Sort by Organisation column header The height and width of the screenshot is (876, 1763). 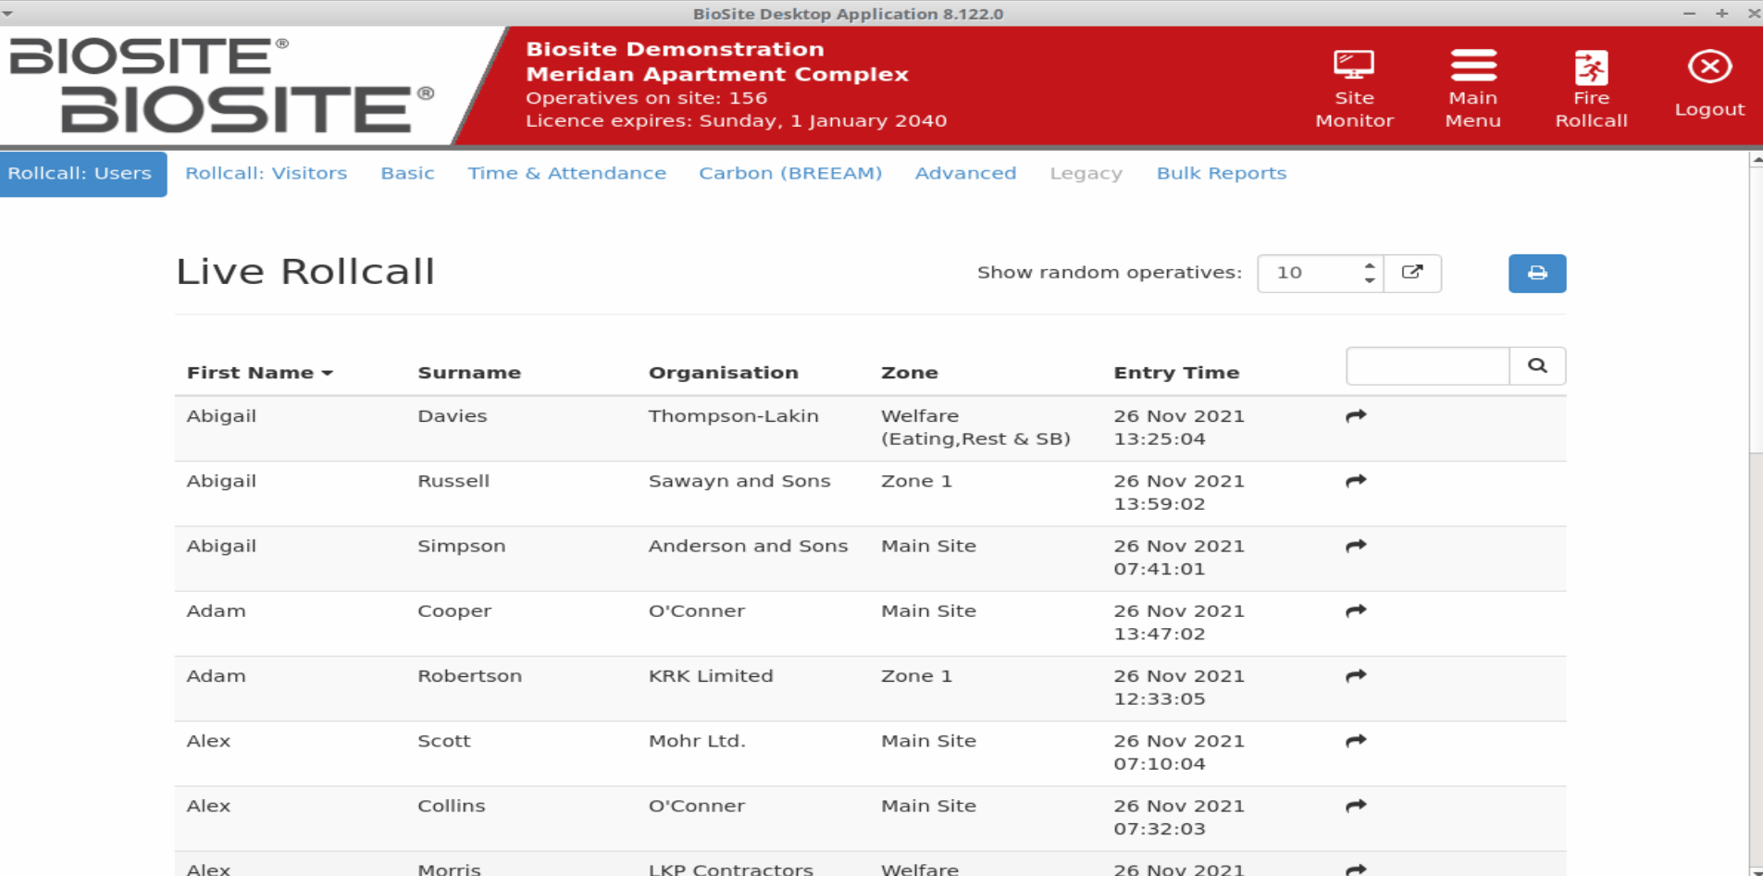[724, 373]
